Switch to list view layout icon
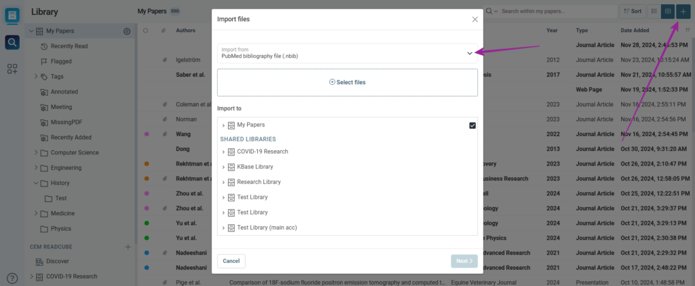 coord(654,12)
